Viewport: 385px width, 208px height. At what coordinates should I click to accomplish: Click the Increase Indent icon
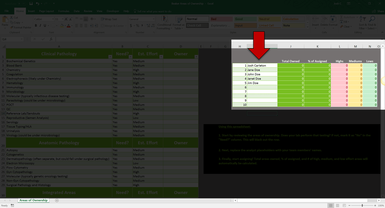[96, 25]
